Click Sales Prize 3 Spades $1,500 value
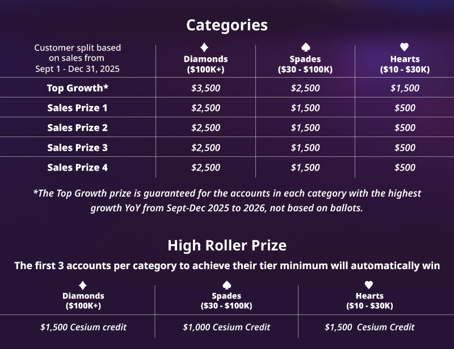This screenshot has width=454, height=349. pyautogui.click(x=305, y=147)
